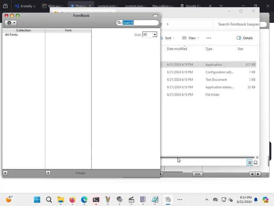Launch Firefox from the taskbar
Image resolution: width=274 pixels, height=206 pixels.
[72, 200]
